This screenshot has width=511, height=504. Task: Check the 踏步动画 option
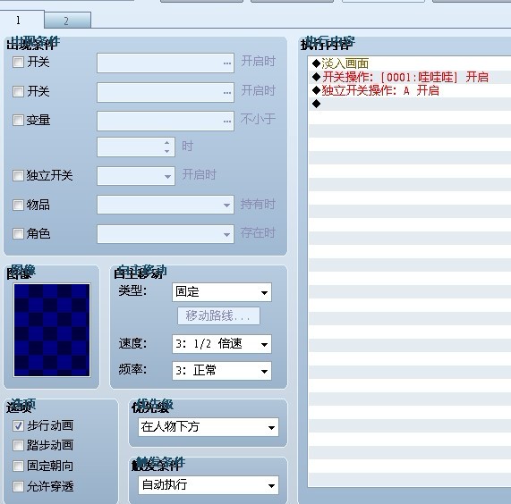18,445
